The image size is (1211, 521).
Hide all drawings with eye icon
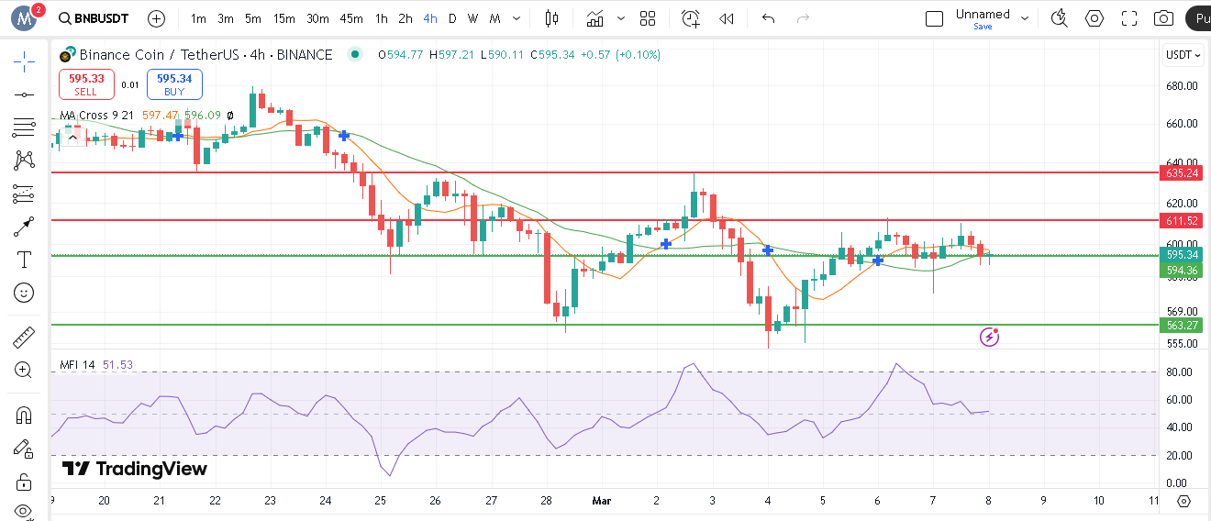click(24, 511)
